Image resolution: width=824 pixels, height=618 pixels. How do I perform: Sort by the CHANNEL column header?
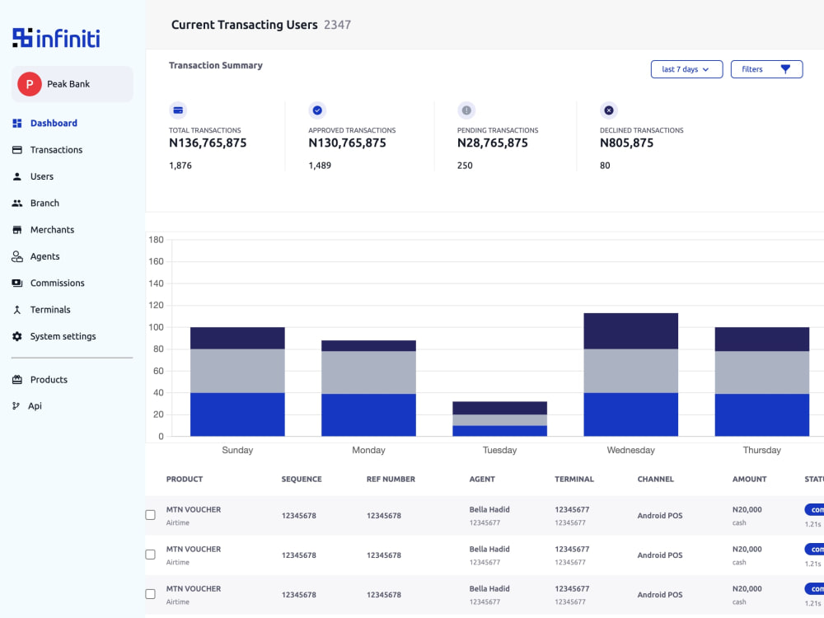tap(656, 480)
